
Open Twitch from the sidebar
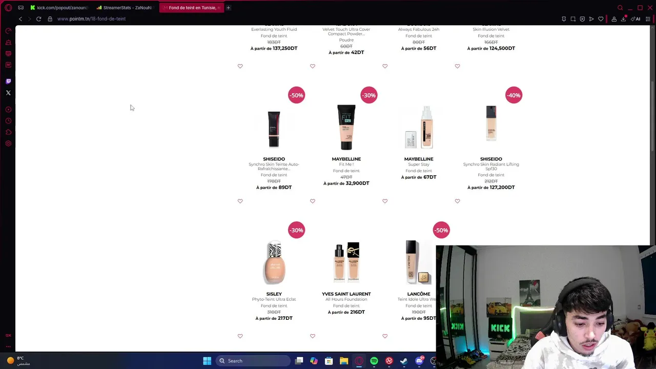tap(8, 81)
